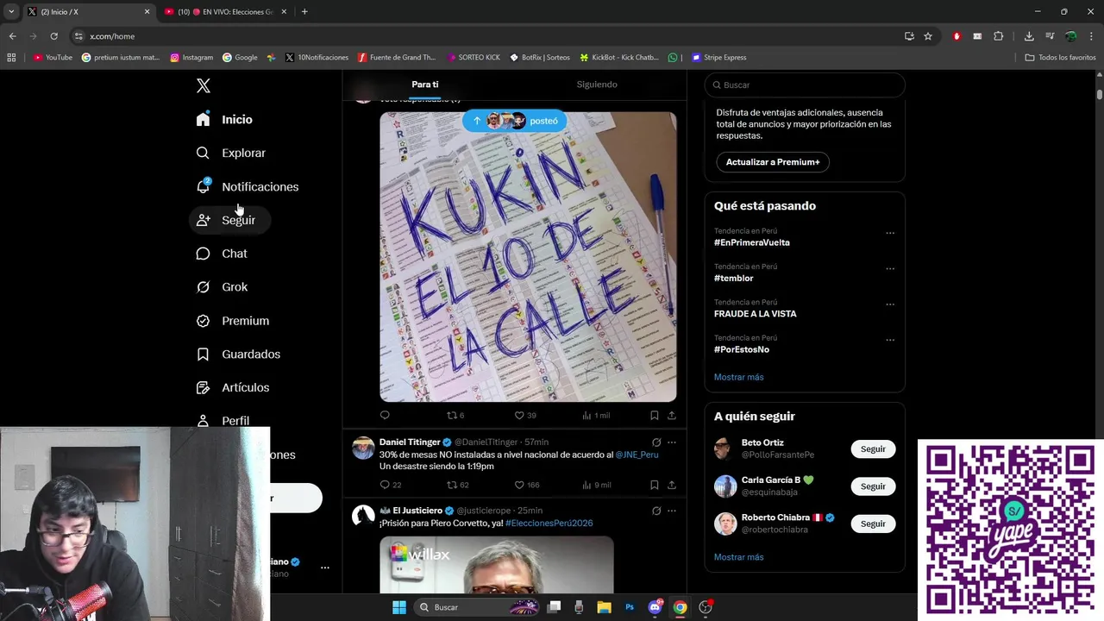The height and width of the screenshot is (621, 1104).
Task: Open Chat in the sidebar
Action: [223, 254]
